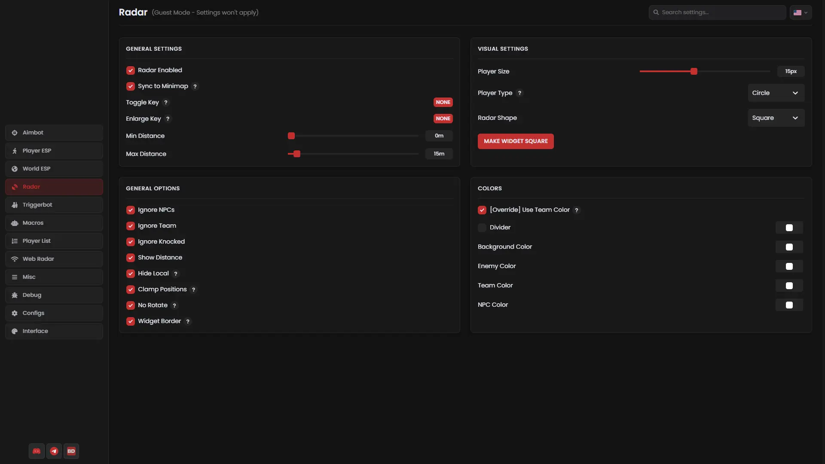Toggle Show Distance checkbox

[131, 258]
